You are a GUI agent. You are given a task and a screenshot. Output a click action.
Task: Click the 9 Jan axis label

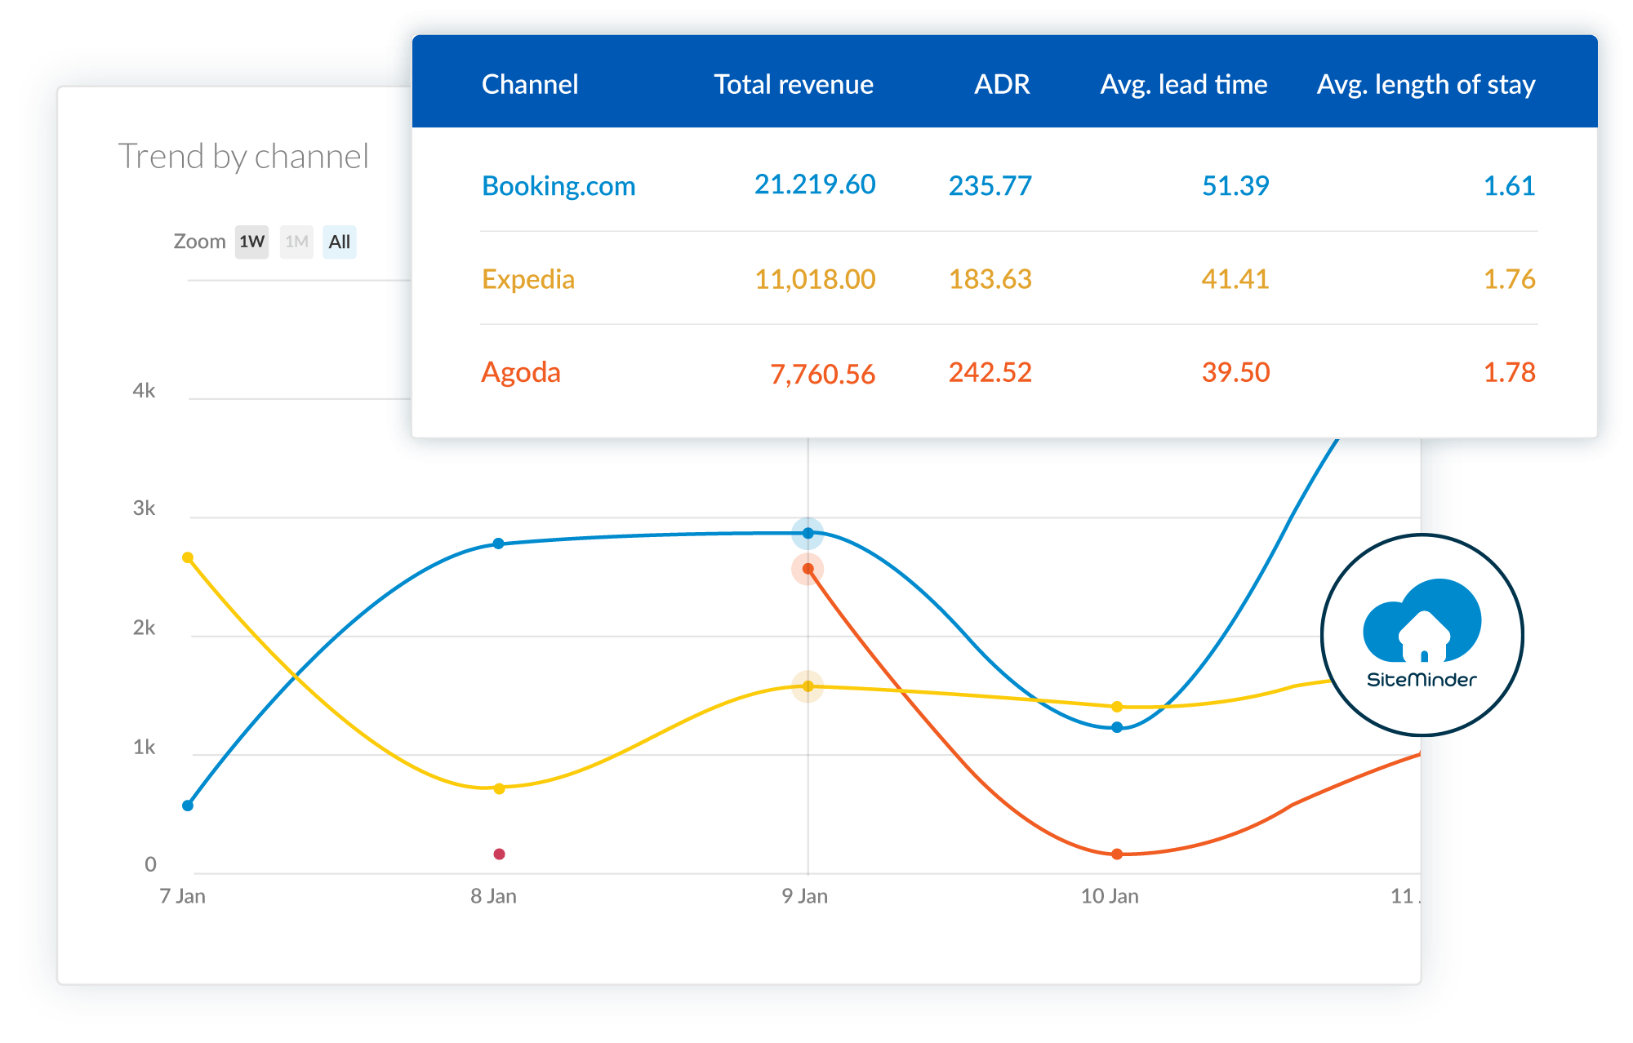805,896
